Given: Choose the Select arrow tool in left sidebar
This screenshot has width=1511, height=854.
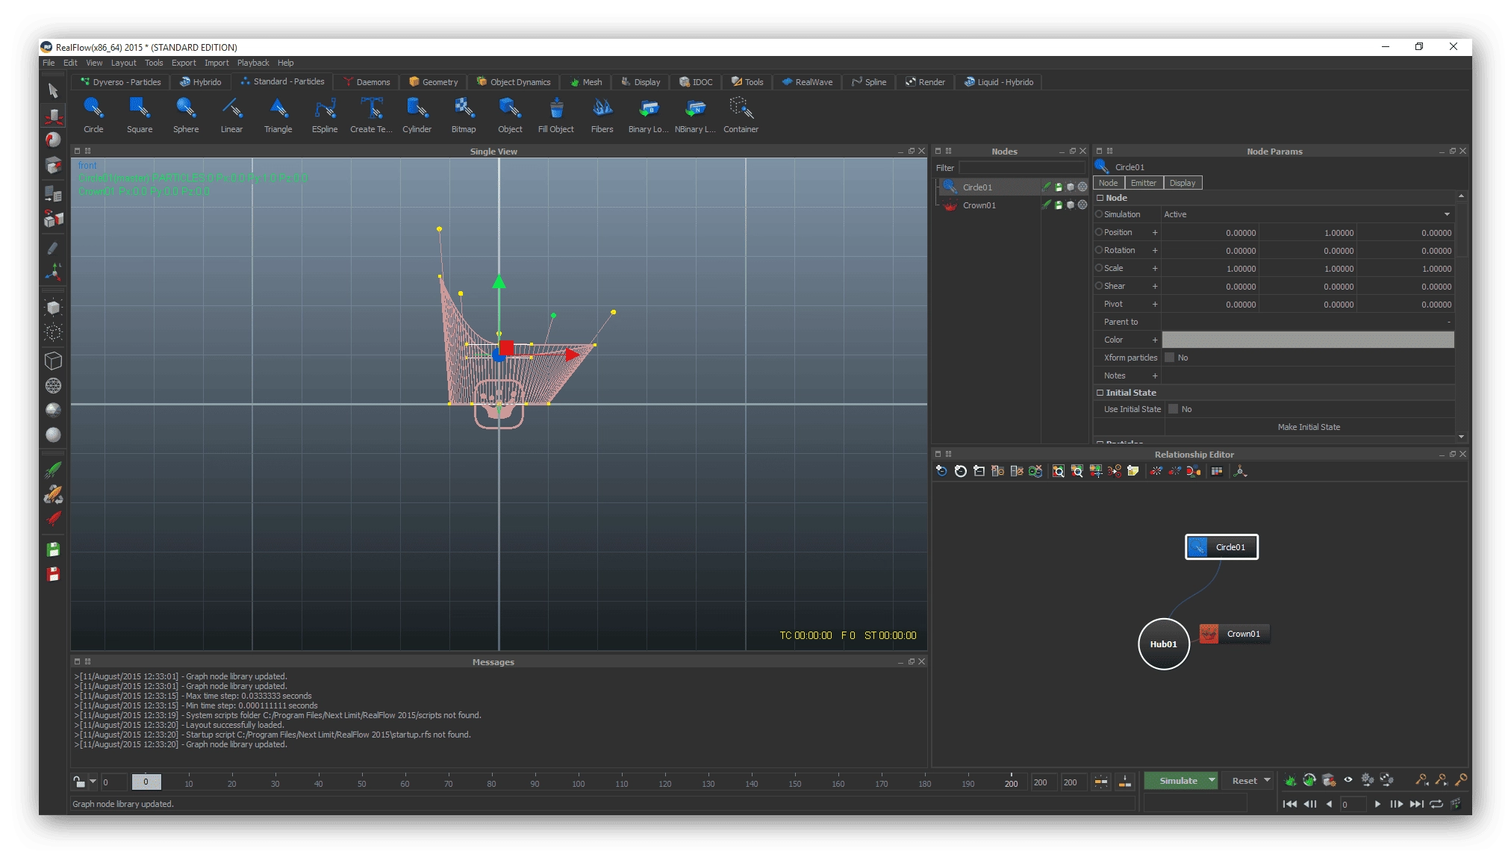Looking at the screenshot, I should [x=53, y=91].
